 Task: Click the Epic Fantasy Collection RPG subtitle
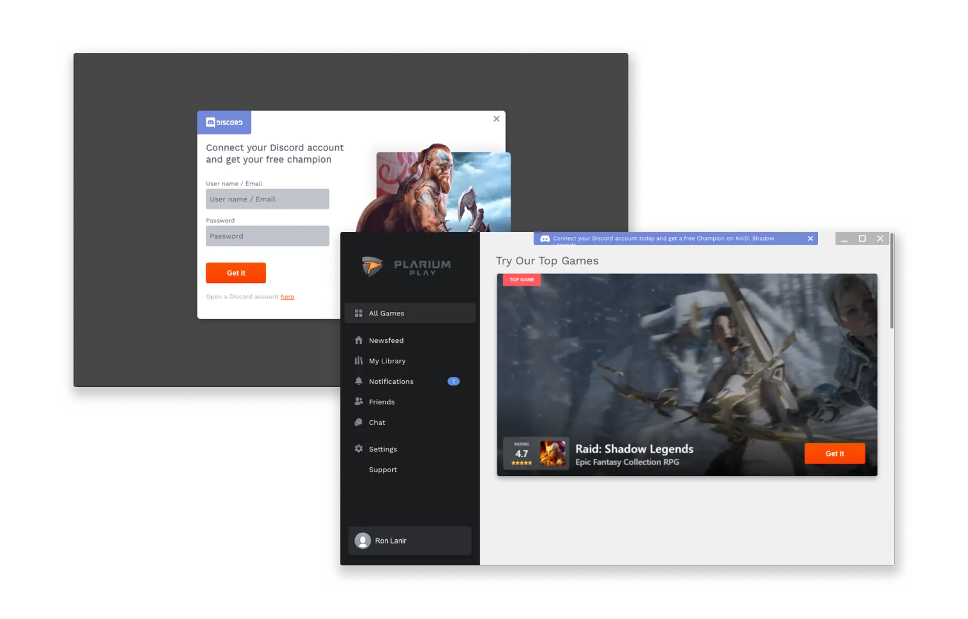click(627, 462)
